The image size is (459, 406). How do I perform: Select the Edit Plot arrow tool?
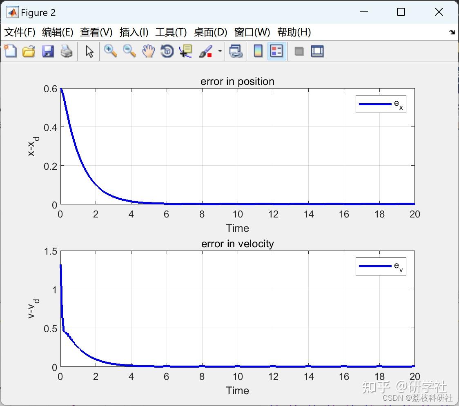tap(89, 51)
